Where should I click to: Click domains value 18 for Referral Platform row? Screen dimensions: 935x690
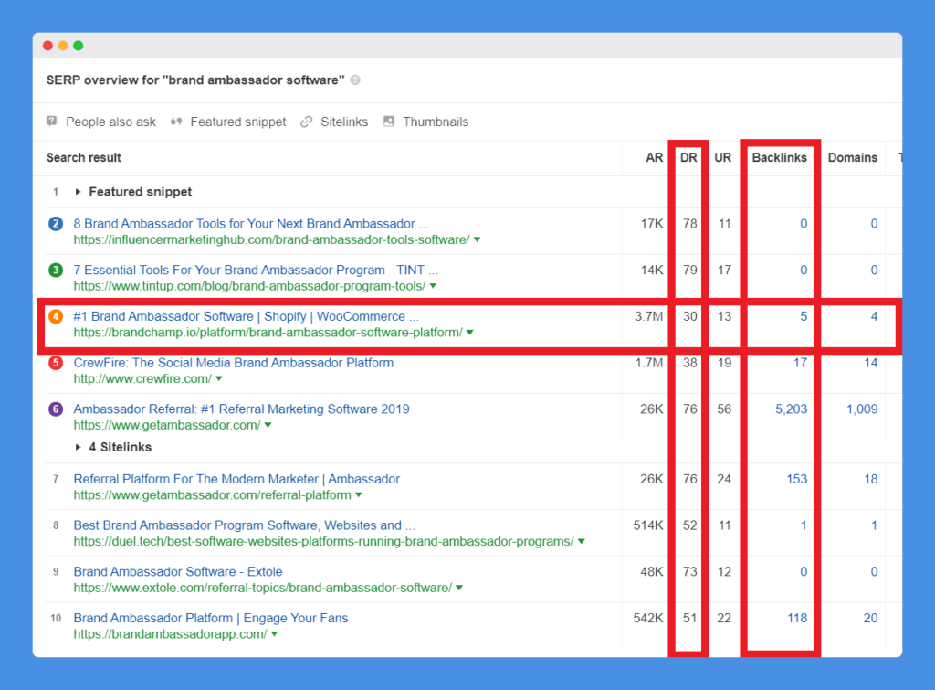[x=870, y=479]
